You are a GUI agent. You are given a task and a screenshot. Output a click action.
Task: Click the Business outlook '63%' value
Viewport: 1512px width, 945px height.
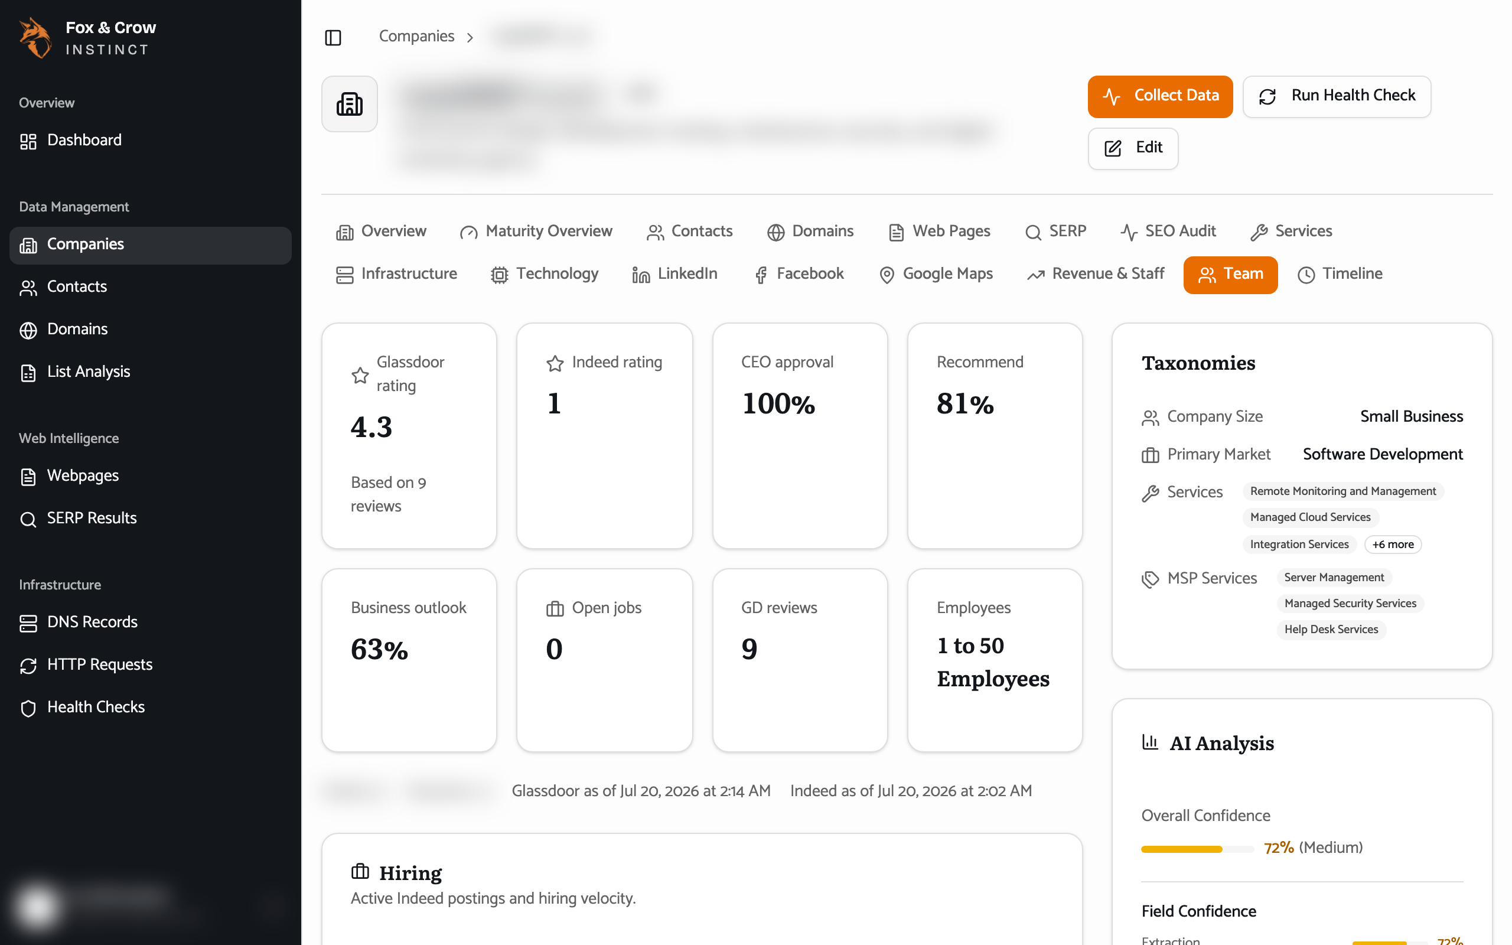[x=379, y=649]
